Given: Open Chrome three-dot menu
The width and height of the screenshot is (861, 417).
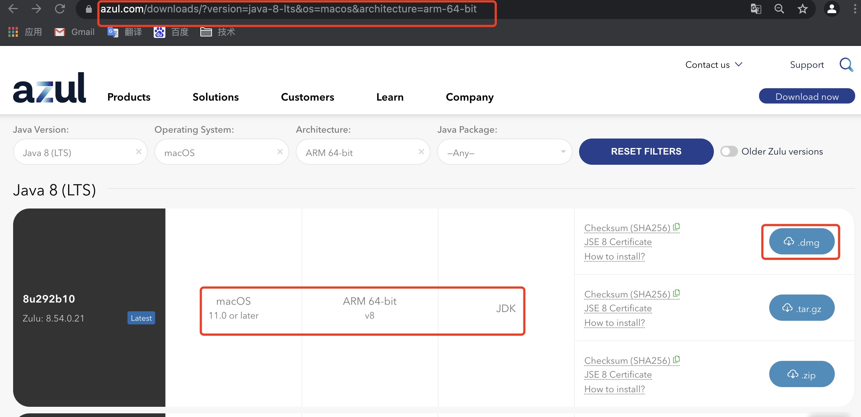Looking at the screenshot, I should tap(854, 9).
